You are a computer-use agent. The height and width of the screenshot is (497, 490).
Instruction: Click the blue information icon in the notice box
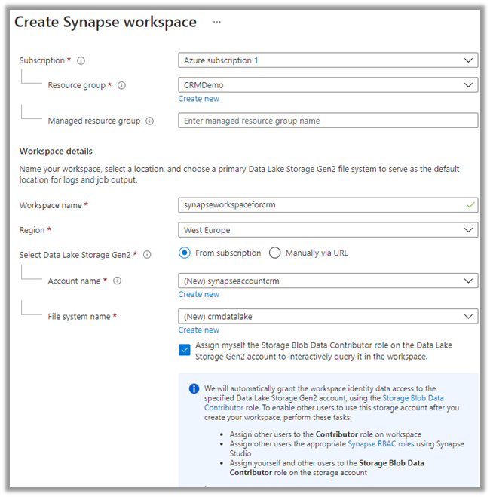194,389
